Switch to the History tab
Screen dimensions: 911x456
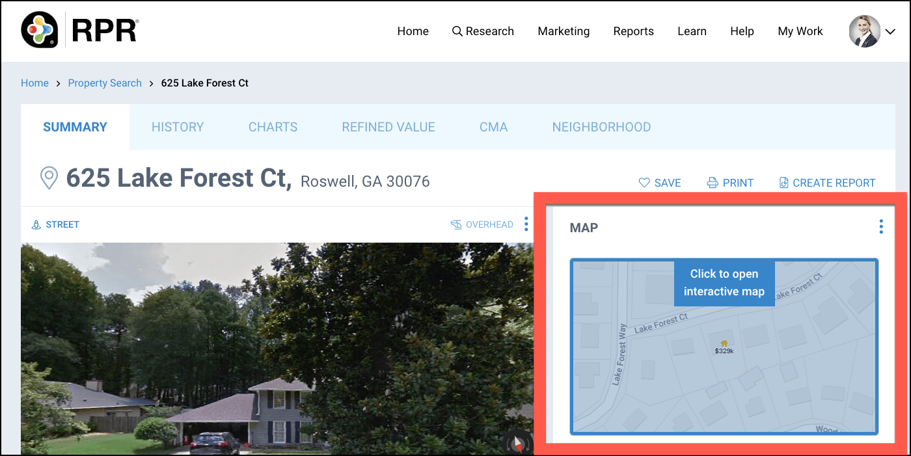[x=178, y=127]
